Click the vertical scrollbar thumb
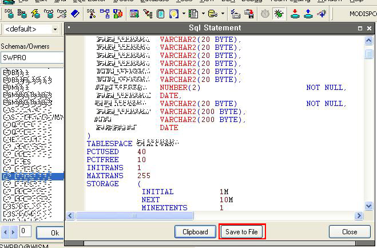Screen dimensions: 377x248 click(368, 54)
